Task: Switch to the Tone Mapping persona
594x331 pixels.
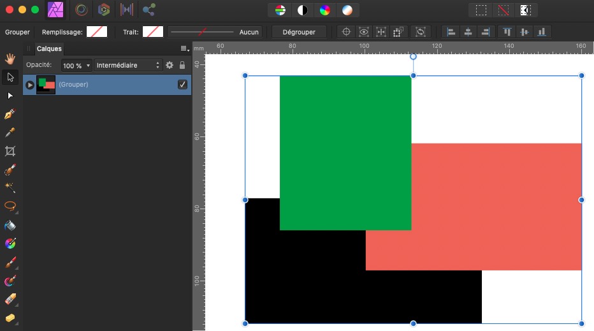Action: 127,10
